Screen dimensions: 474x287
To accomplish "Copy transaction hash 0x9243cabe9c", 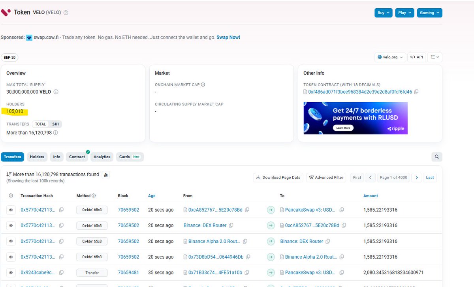I will [61, 273].
